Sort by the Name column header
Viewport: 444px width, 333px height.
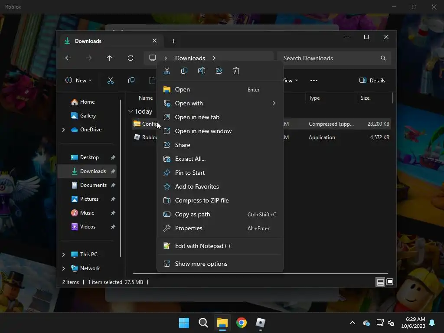(146, 98)
